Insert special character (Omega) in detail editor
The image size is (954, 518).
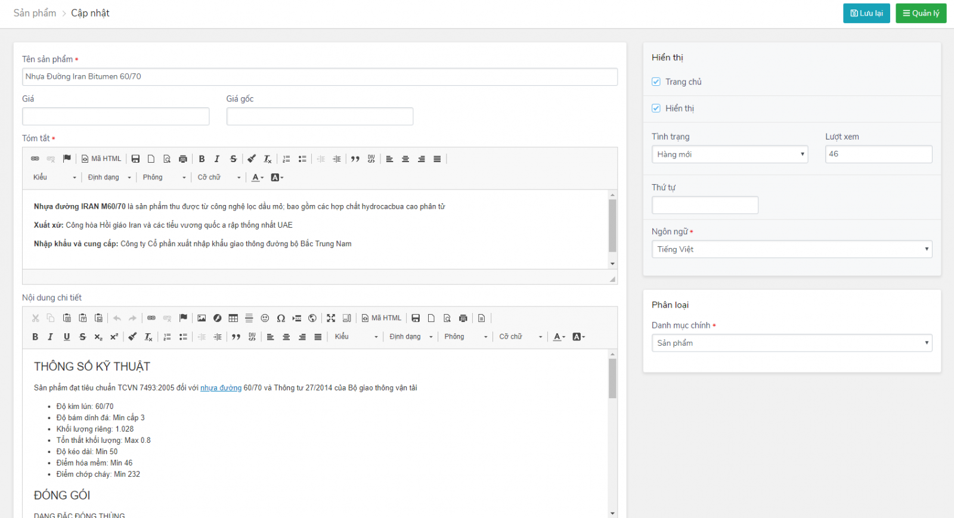[x=281, y=318]
